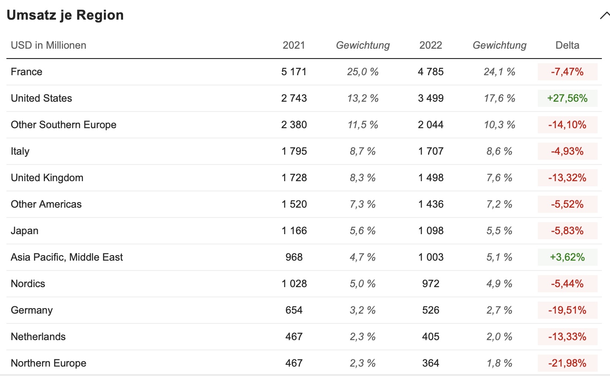Screen dimensions: 610x376
Task: Click the +27,56% green delta badge
Action: coord(567,98)
